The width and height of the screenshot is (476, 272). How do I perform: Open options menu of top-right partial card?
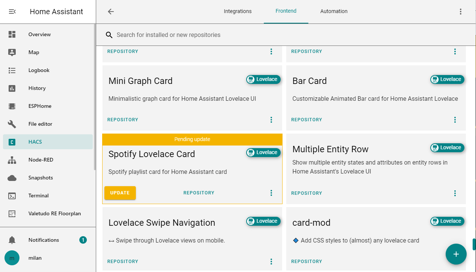[455, 51]
